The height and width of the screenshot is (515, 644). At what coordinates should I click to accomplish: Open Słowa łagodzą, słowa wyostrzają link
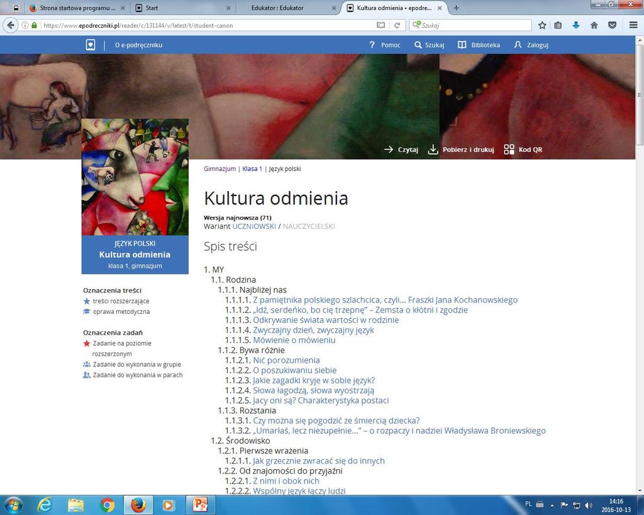click(x=313, y=390)
